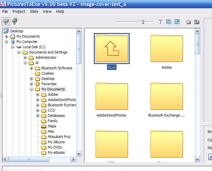
Task: Select the C: drive button
Action: (x=6, y=21)
